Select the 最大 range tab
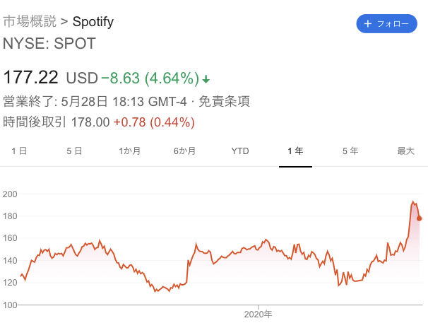Image resolution: width=428 pixels, height=323 pixels. [405, 151]
